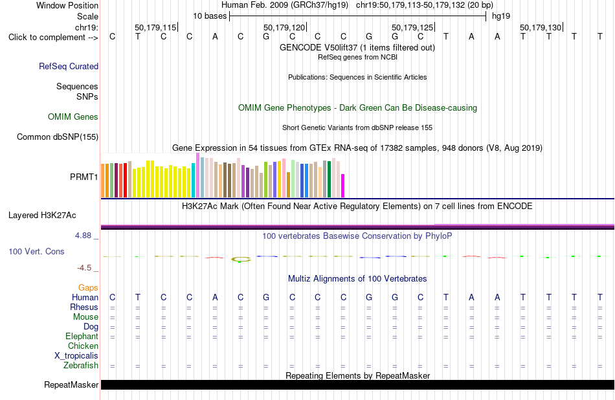Click the 'RefSeq genes from NCBI' title
This screenshot has height=400, width=615.
point(357,57)
